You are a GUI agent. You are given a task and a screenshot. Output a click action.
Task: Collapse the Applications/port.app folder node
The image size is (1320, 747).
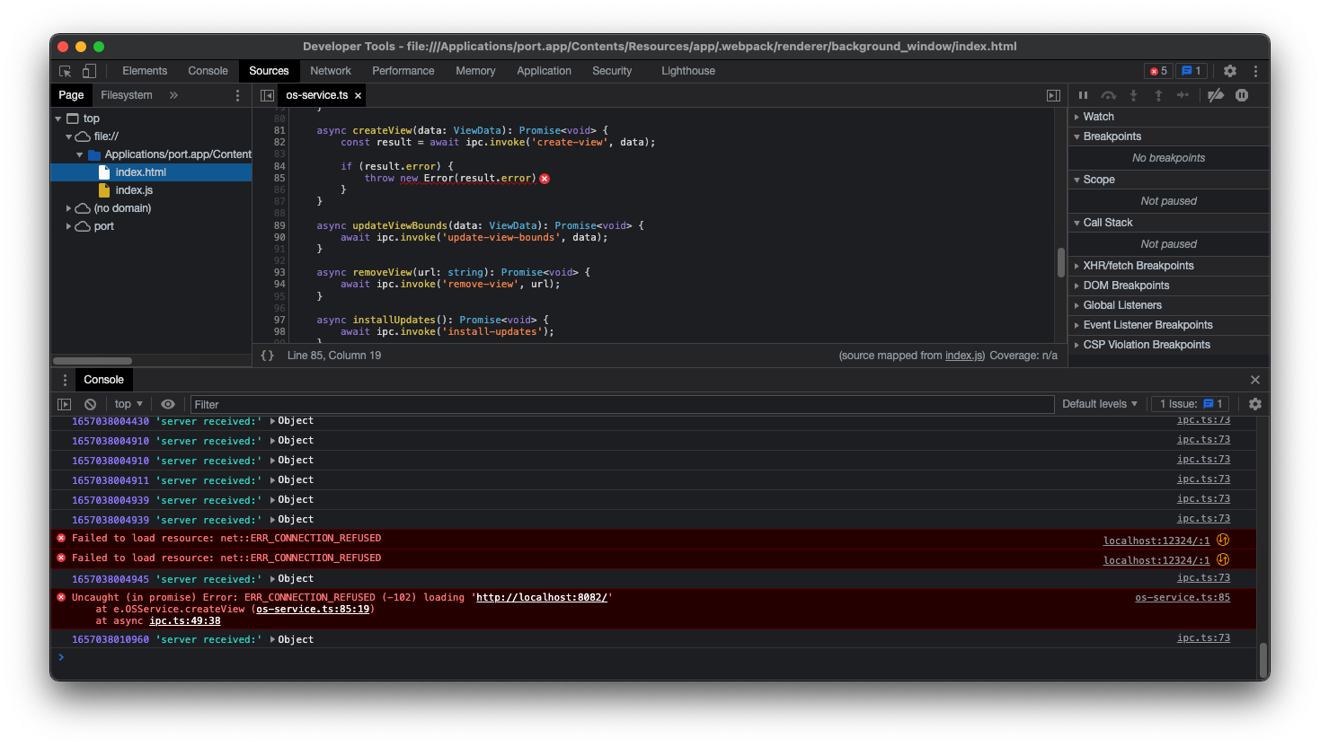pyautogui.click(x=80, y=154)
